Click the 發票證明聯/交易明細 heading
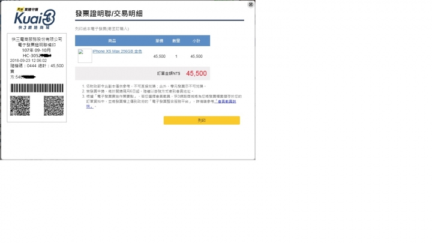Screen dimensions: 432x243 (x=109, y=13)
